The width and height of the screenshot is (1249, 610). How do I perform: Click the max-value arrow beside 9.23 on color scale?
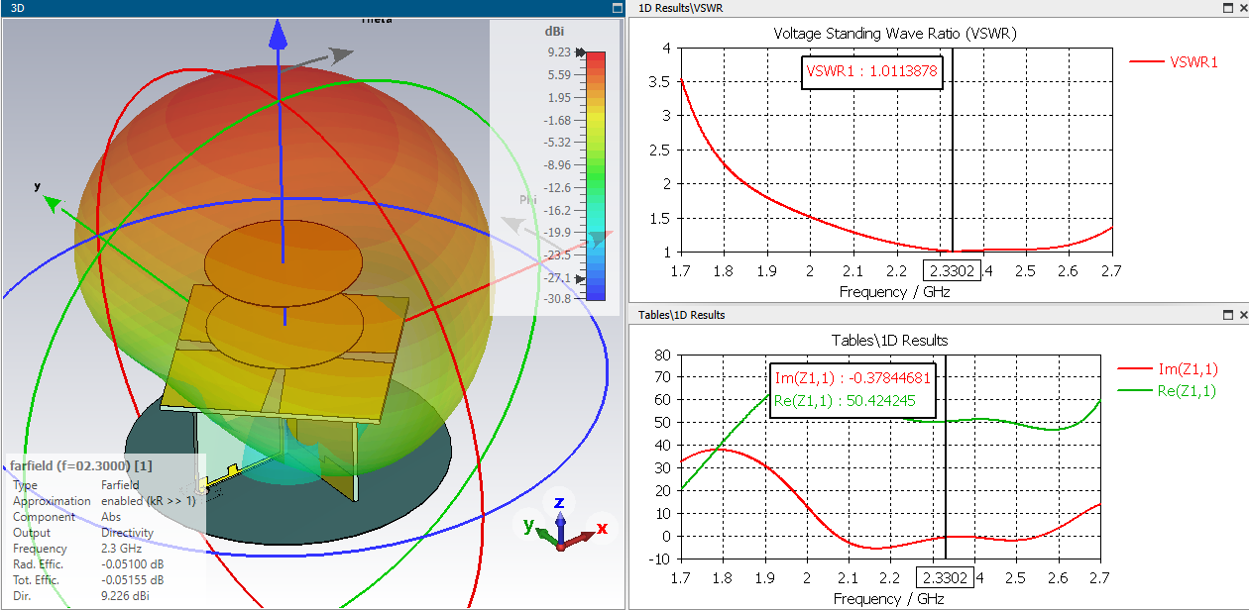[580, 52]
